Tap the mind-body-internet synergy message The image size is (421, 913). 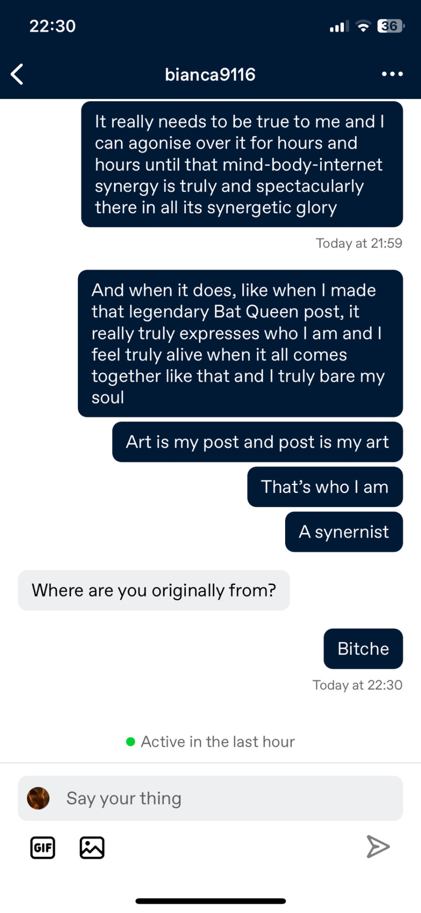coord(241,164)
